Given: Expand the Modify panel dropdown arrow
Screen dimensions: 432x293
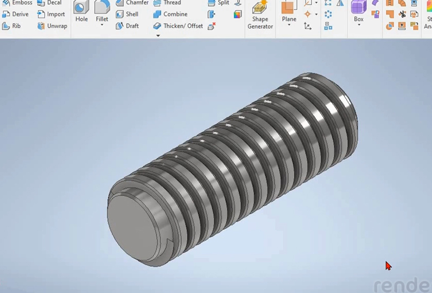Looking at the screenshot, I should tap(158, 35).
